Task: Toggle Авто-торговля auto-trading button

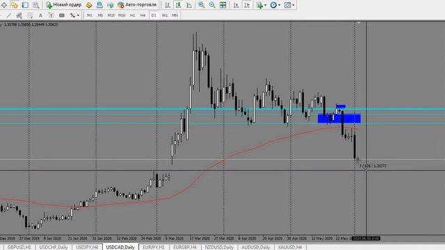Action: point(137,5)
